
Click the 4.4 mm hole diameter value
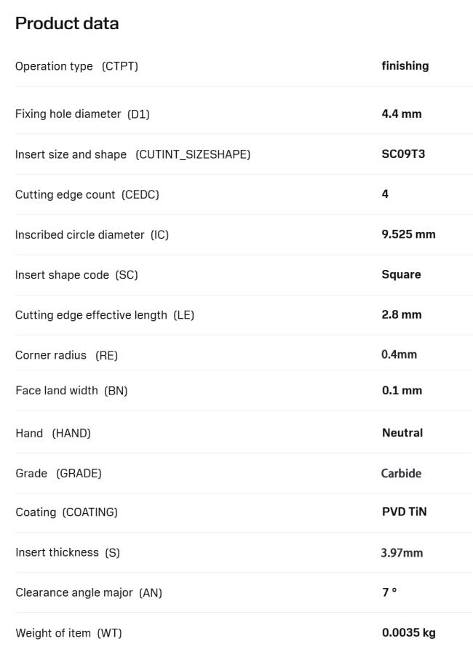click(x=402, y=114)
